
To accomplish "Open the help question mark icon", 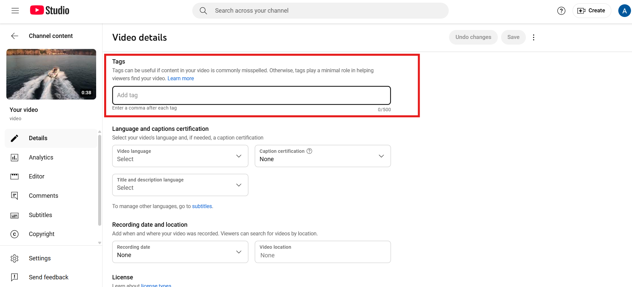I will (x=561, y=11).
